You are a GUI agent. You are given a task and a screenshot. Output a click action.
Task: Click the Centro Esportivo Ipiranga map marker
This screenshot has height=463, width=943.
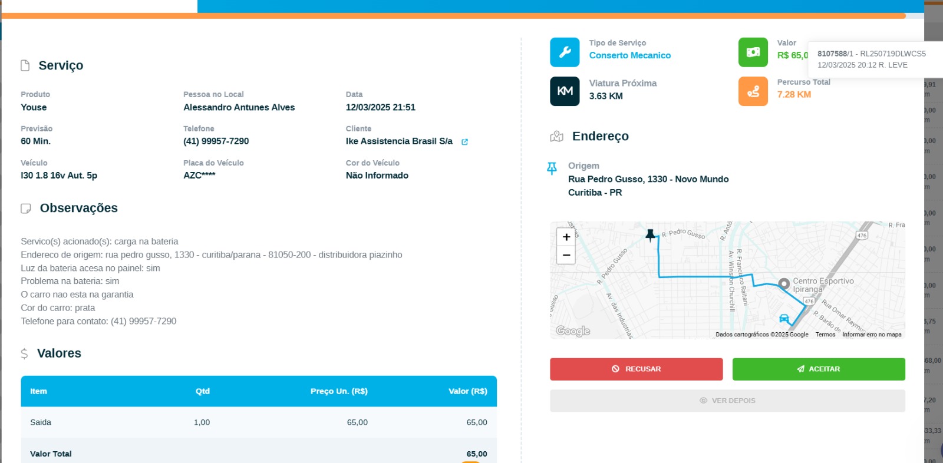784,284
